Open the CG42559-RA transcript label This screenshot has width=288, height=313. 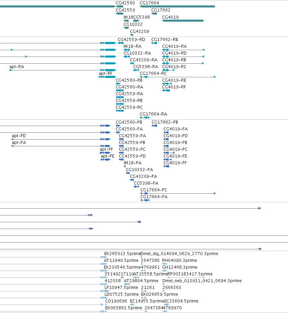click(129, 94)
